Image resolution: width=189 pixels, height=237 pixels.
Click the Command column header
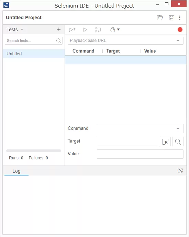click(83, 51)
